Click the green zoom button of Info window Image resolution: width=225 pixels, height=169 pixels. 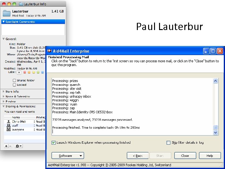pos(14,4)
